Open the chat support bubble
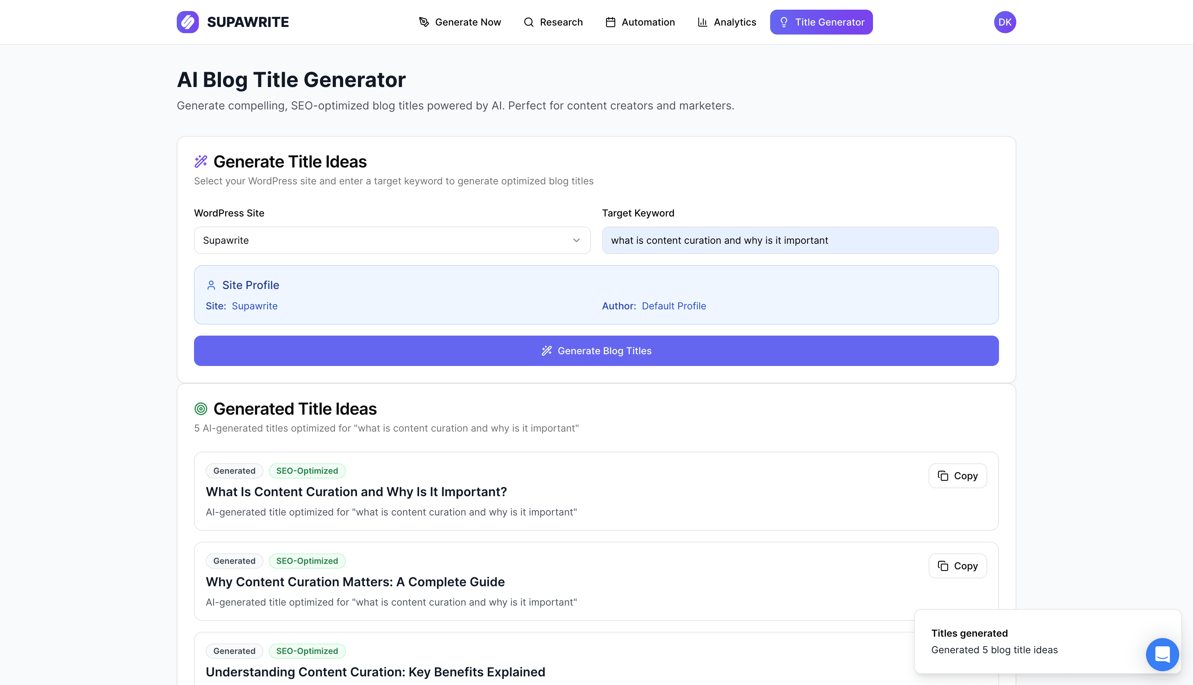 tap(1162, 654)
